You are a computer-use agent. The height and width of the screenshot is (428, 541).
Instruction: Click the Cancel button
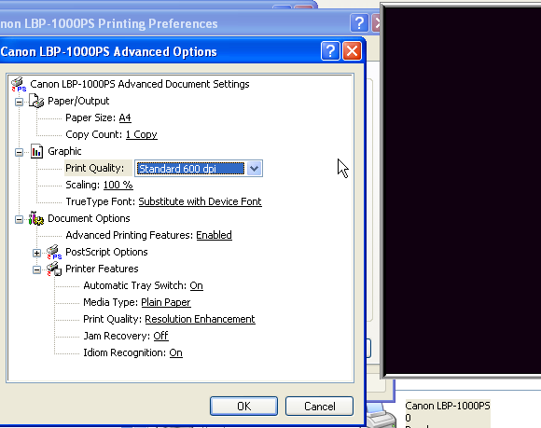click(320, 407)
